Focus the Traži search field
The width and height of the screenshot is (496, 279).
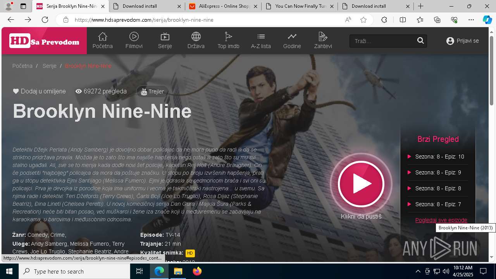click(382, 41)
